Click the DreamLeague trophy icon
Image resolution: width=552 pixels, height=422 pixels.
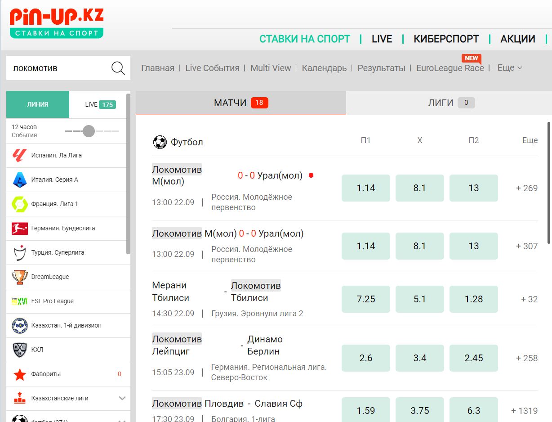click(19, 277)
